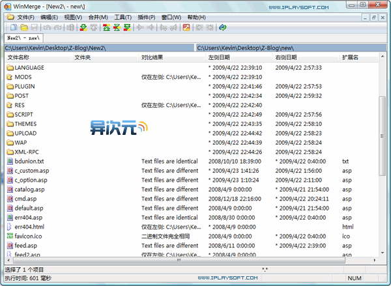The height and width of the screenshot is (286, 391).
Task: Select the c_option.asp file row
Action: (x=192, y=180)
